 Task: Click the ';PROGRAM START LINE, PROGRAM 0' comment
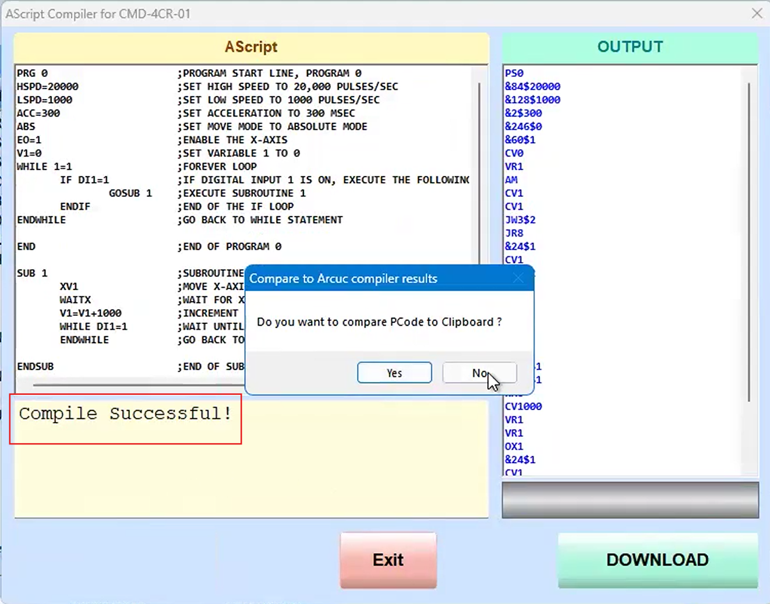click(x=270, y=73)
